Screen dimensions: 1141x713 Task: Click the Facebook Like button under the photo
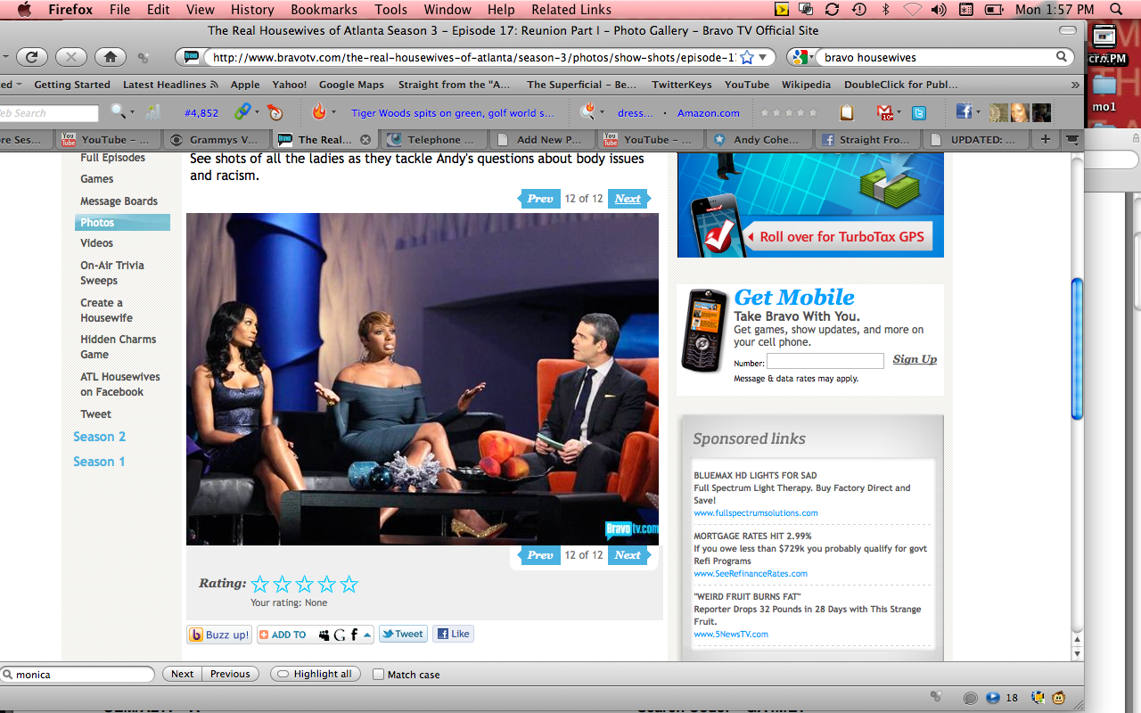click(x=453, y=635)
